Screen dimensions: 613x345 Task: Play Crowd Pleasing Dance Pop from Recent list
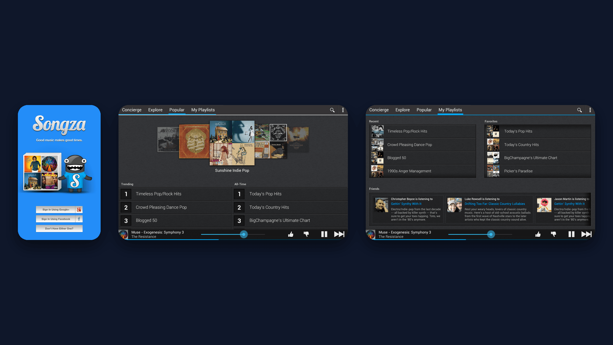click(x=422, y=145)
